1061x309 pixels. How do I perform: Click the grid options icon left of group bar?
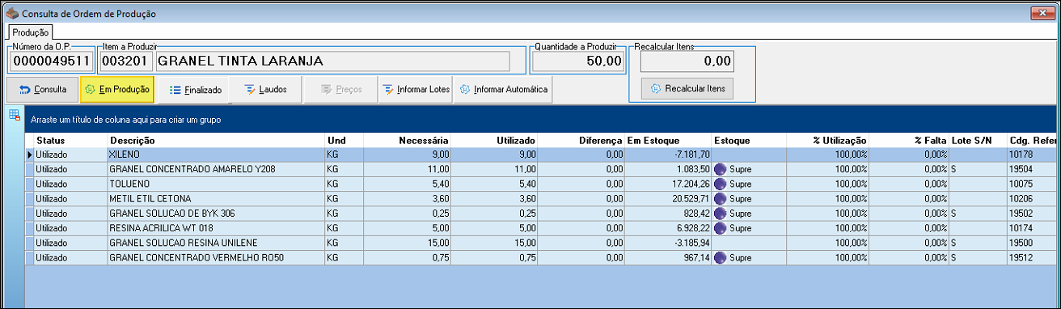click(15, 116)
